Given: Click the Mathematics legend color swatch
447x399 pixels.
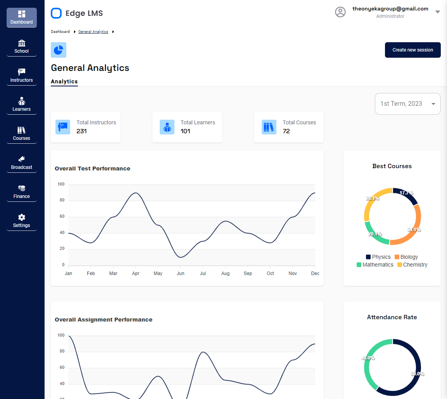Looking at the screenshot, I should (x=359, y=265).
